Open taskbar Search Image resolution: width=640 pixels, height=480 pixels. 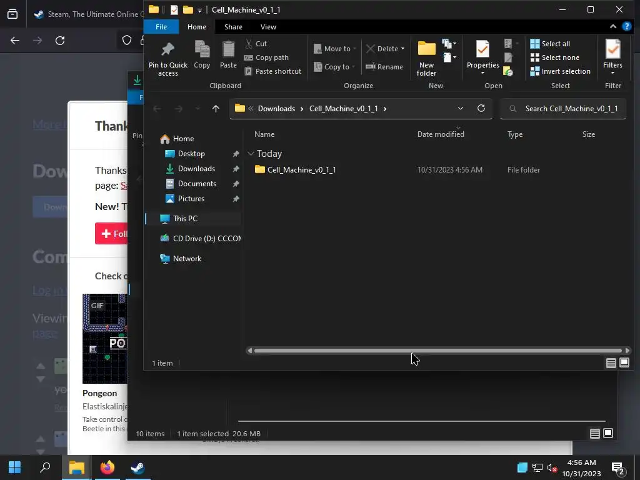click(45, 467)
